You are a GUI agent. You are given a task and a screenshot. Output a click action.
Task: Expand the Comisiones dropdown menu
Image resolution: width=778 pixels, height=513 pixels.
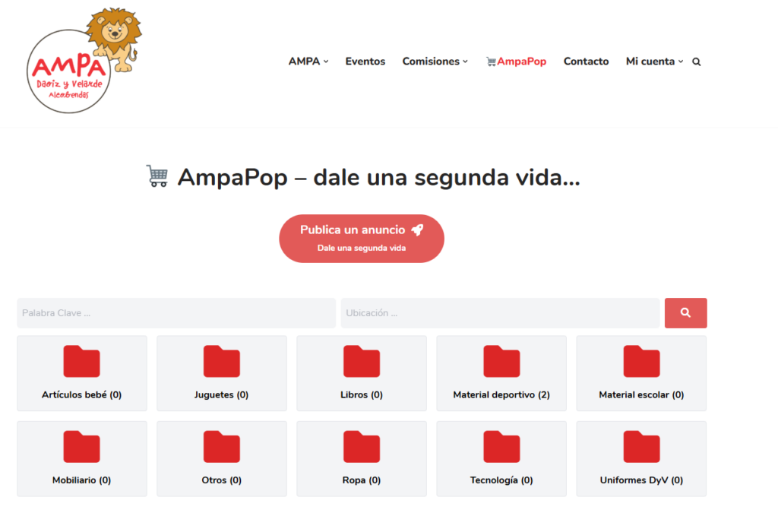tap(435, 62)
